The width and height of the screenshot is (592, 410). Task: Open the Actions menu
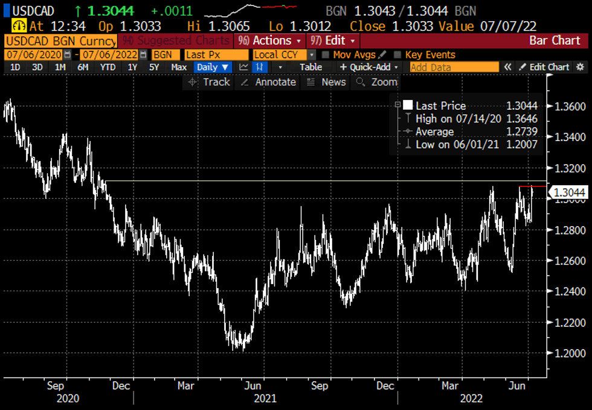[x=270, y=40]
